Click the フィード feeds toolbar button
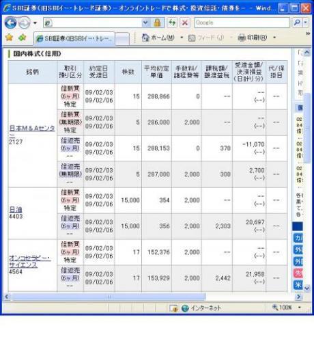The height and width of the screenshot is (363, 314). (206, 38)
